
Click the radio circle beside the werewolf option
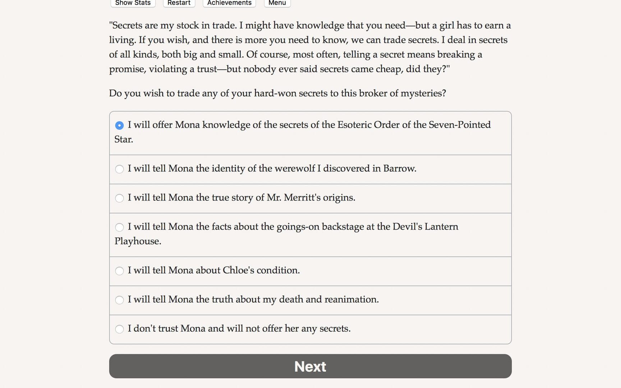[x=119, y=169]
